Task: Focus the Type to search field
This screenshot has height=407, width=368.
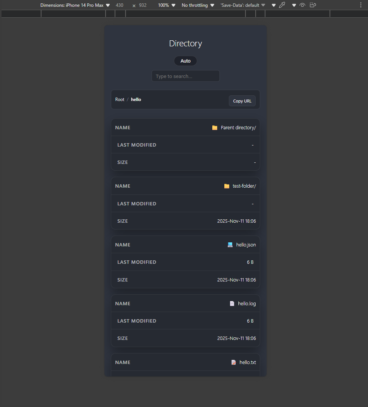Action: tap(186, 76)
